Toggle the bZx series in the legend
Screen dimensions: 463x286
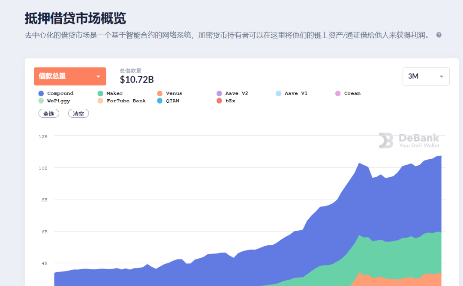(x=226, y=101)
